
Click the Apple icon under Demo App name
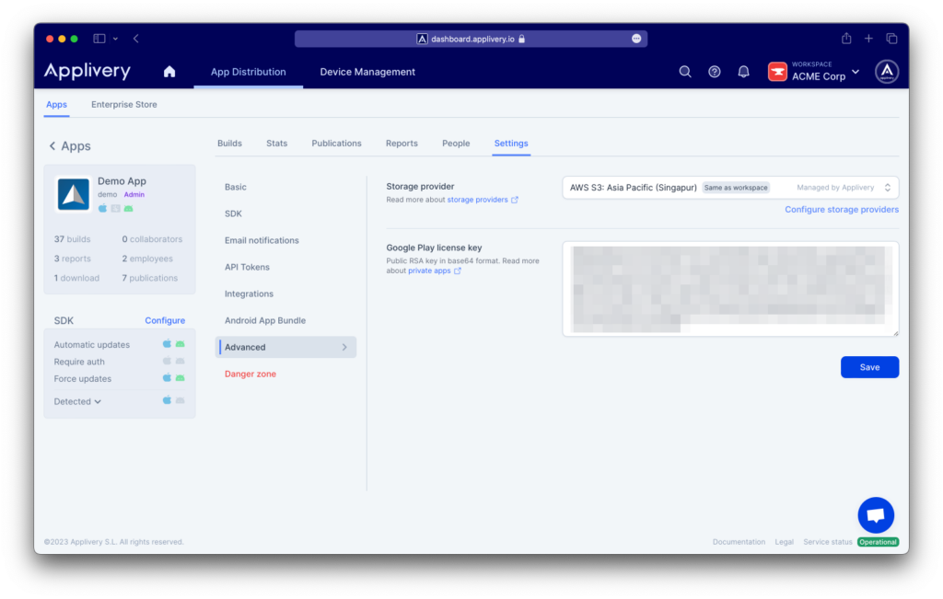coord(102,208)
